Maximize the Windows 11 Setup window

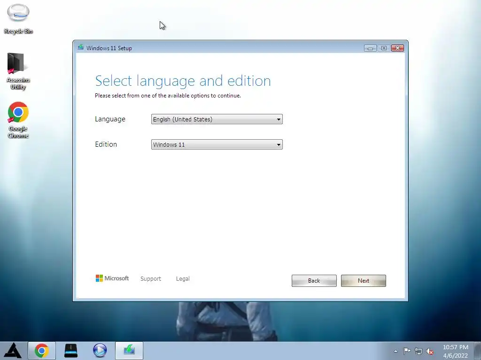(384, 48)
